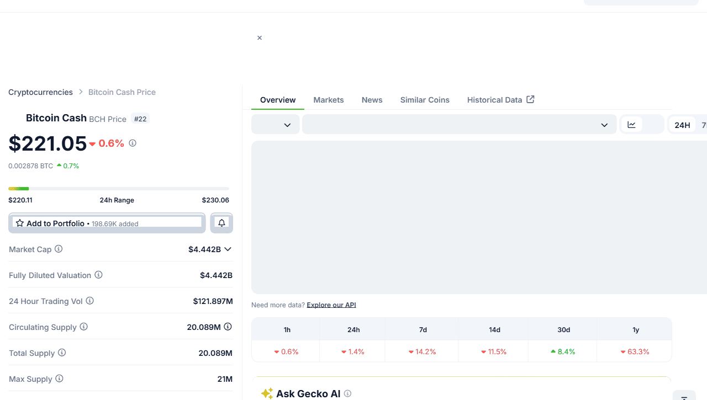This screenshot has height=400, width=707.
Task: Click the 7d change value 14.2%
Action: (x=423, y=351)
